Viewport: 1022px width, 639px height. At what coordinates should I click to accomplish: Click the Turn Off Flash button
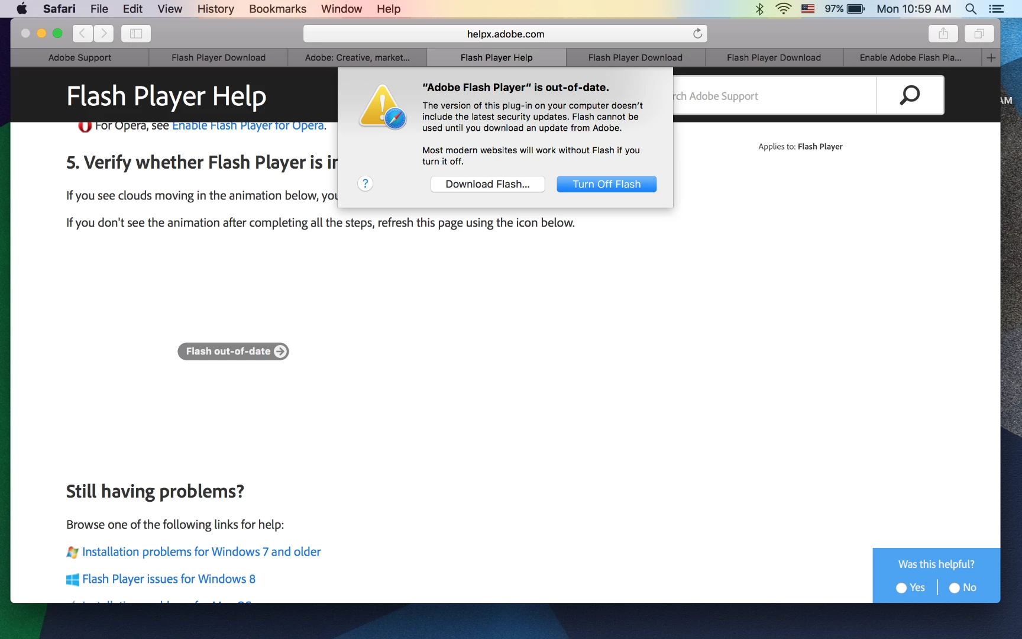606,184
